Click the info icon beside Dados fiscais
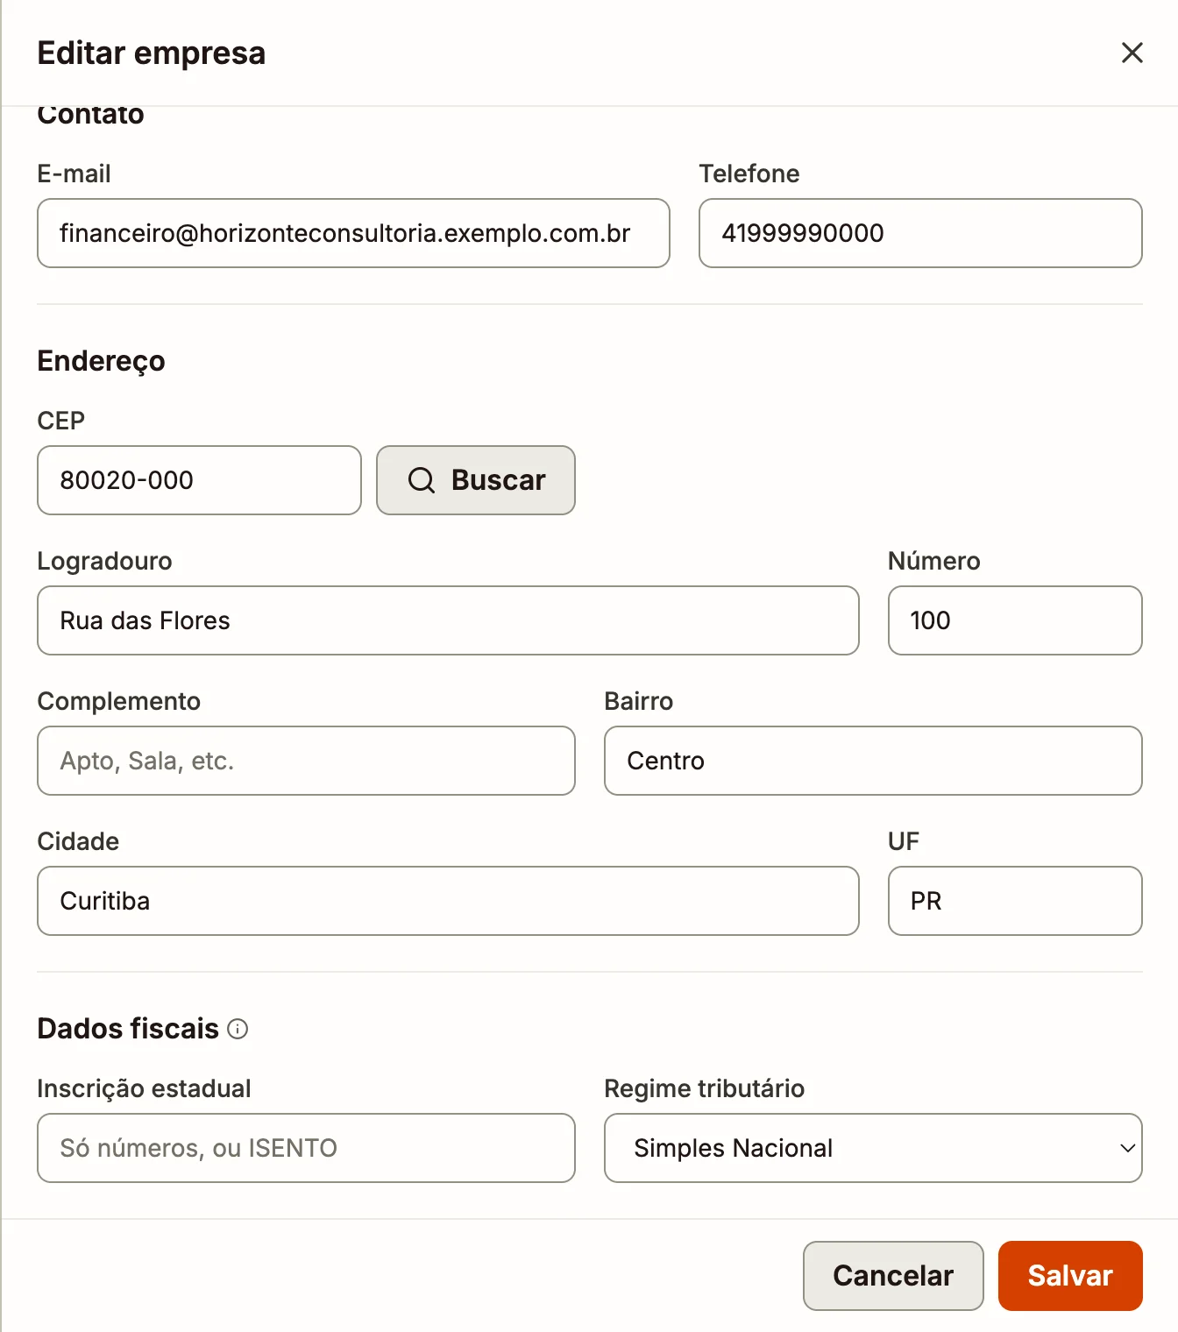 pos(238,1029)
